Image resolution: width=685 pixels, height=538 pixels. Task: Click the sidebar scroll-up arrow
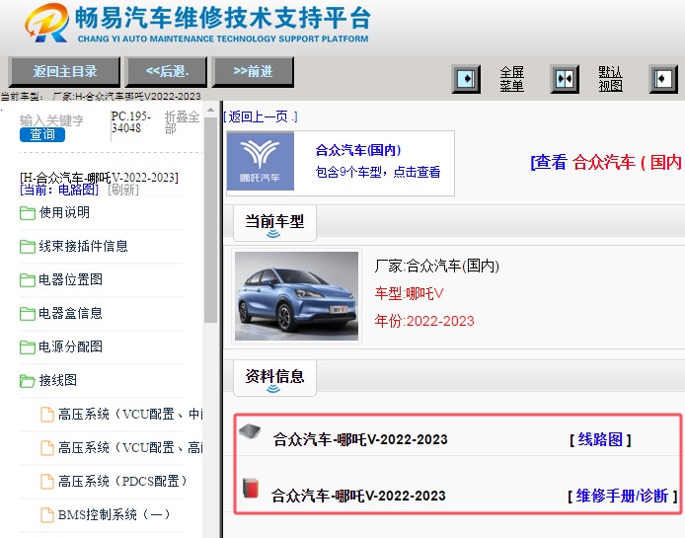210,110
